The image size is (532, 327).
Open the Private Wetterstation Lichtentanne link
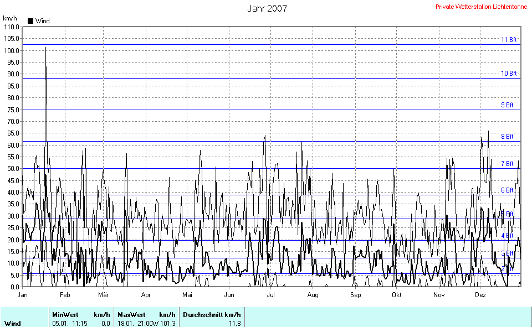click(481, 7)
